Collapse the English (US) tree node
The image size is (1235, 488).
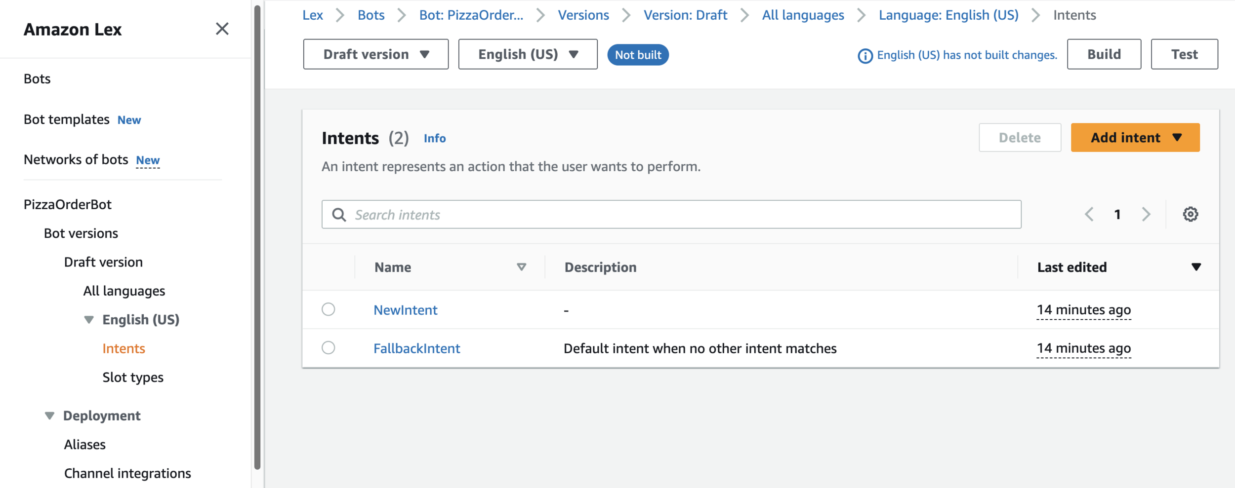[89, 320]
